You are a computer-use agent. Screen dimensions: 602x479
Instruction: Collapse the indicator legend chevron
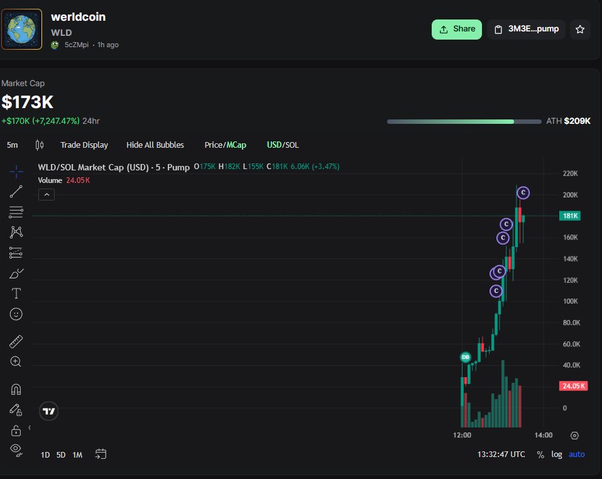47,195
